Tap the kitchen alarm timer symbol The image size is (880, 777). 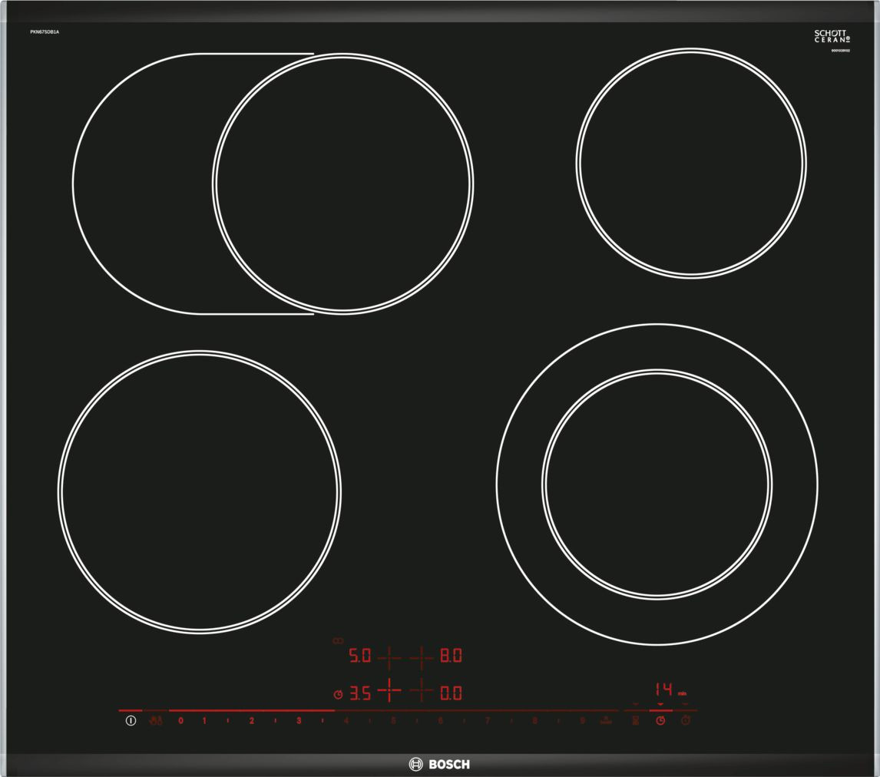[685, 720]
